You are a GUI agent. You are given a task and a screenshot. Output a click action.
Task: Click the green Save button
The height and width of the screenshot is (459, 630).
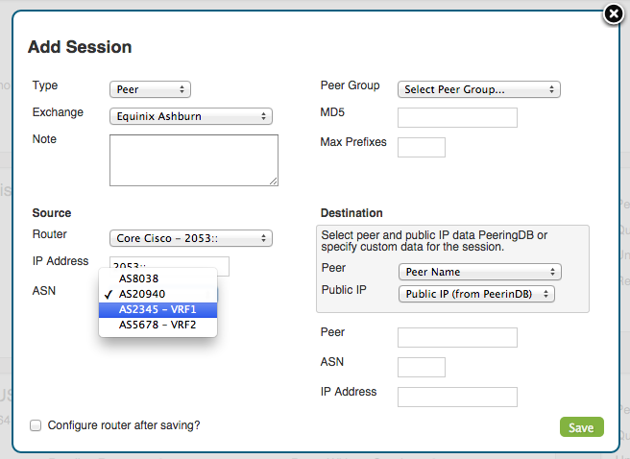[581, 427]
